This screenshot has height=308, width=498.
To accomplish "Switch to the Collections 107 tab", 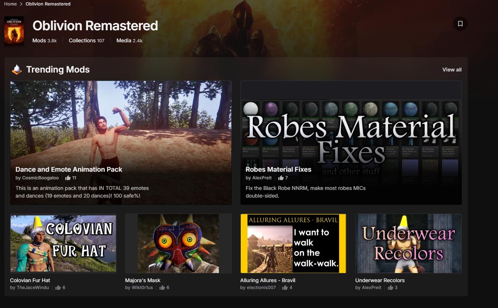I will point(87,40).
